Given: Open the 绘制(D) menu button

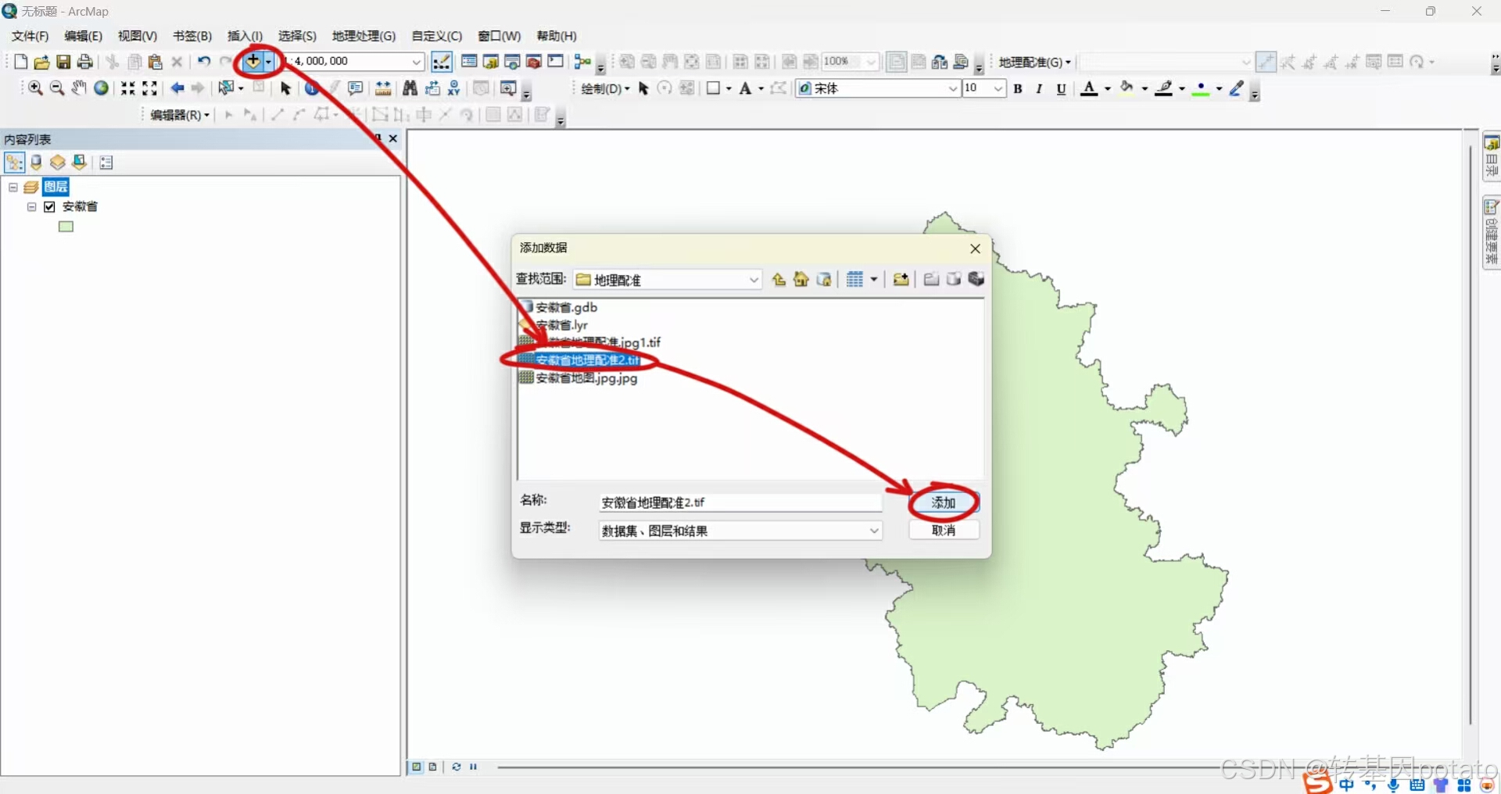Looking at the screenshot, I should (x=605, y=89).
